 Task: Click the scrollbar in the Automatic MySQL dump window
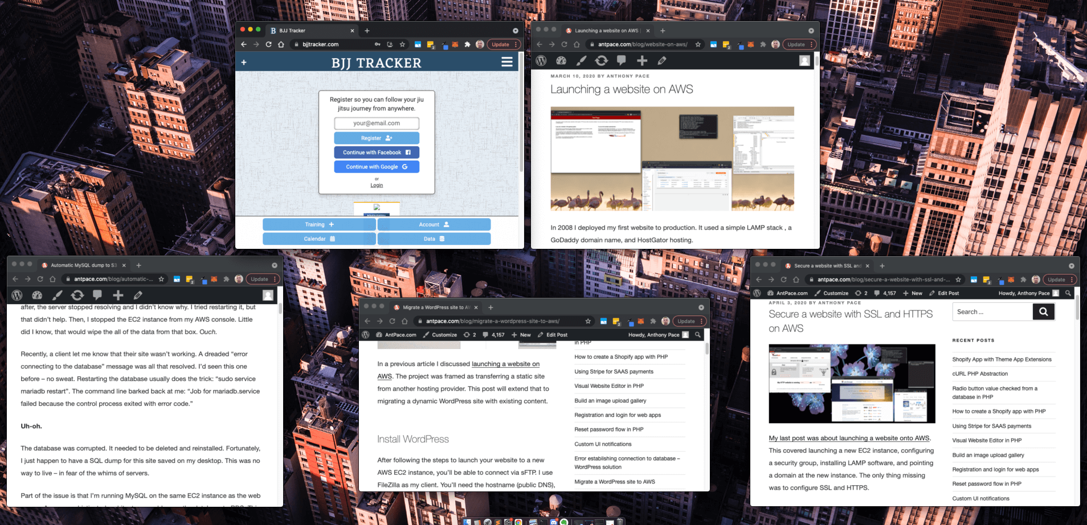[280, 309]
